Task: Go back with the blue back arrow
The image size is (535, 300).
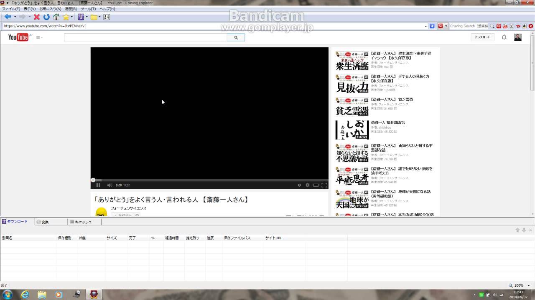Action: click(x=8, y=17)
